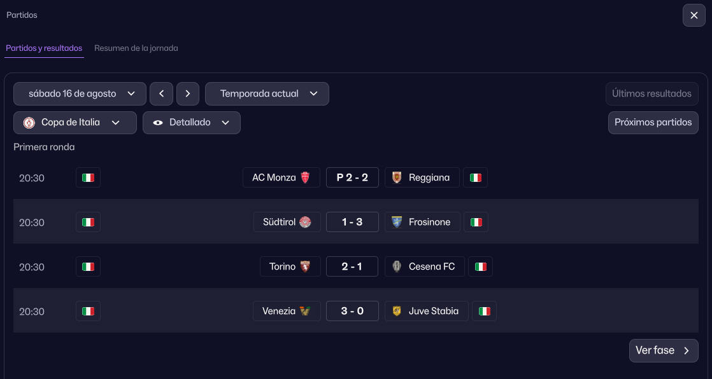Screen dimensions: 712x379
Task: Select the Partidos y resultados tab
Action: [x=44, y=48]
